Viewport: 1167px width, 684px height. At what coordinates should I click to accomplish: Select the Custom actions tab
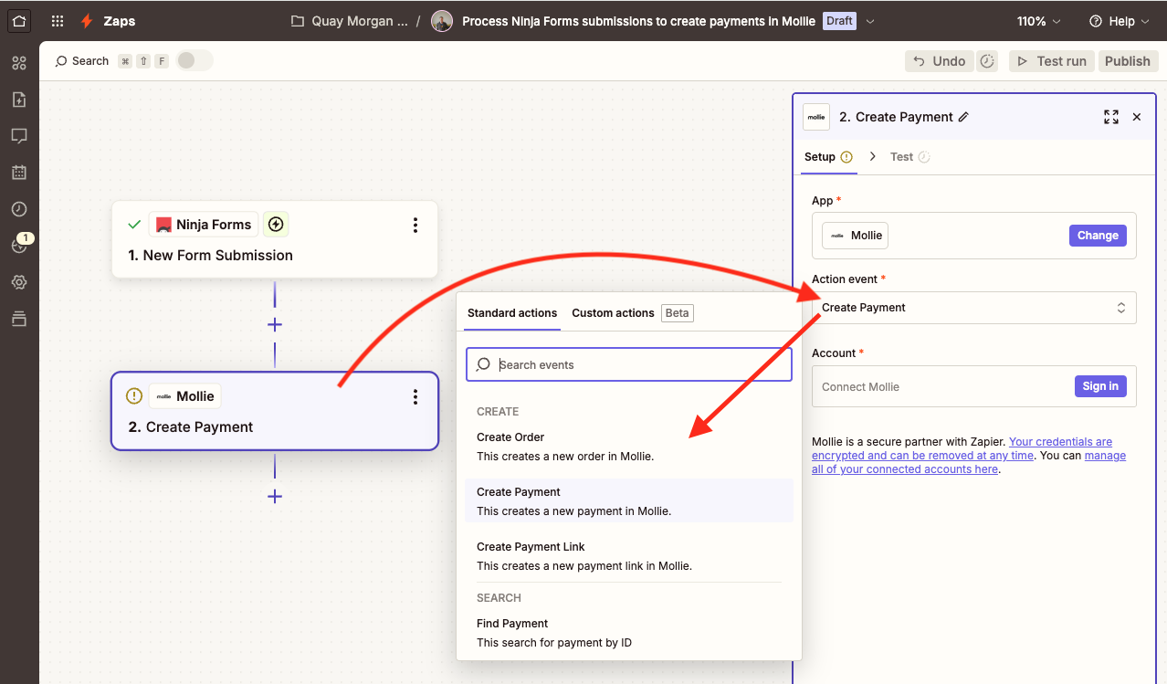(x=613, y=313)
